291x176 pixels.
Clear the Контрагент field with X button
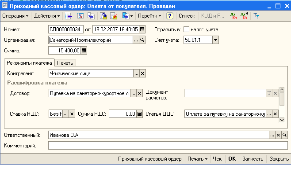(142, 73)
